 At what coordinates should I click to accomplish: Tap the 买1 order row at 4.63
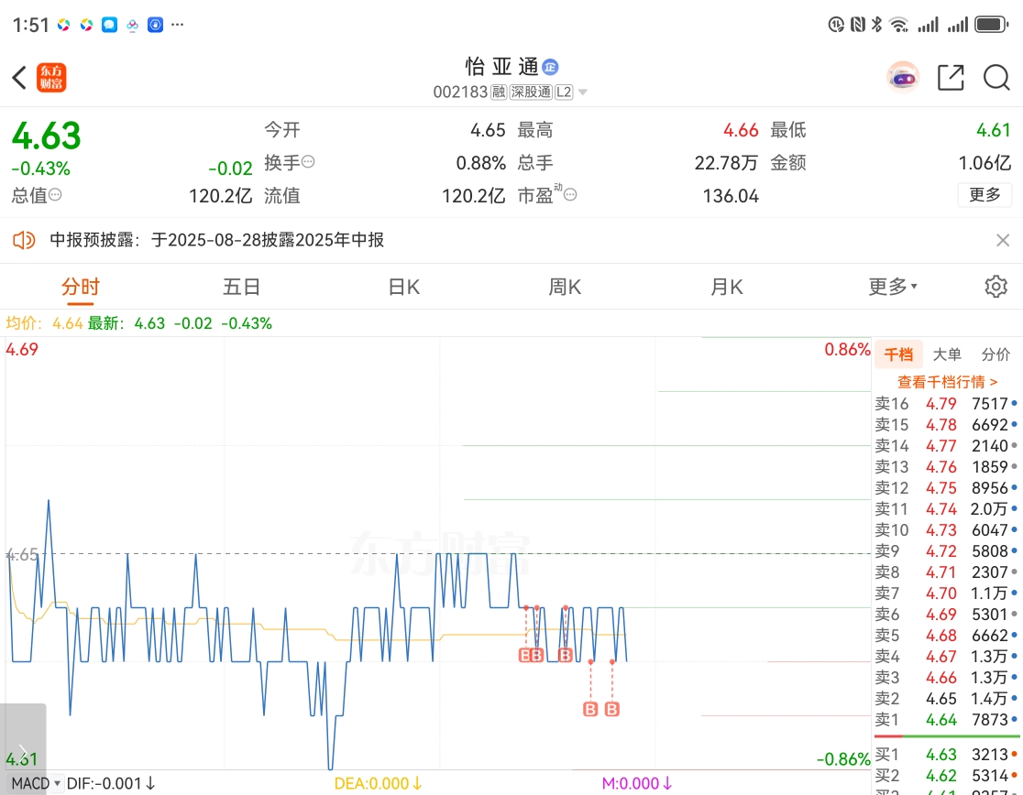947,755
